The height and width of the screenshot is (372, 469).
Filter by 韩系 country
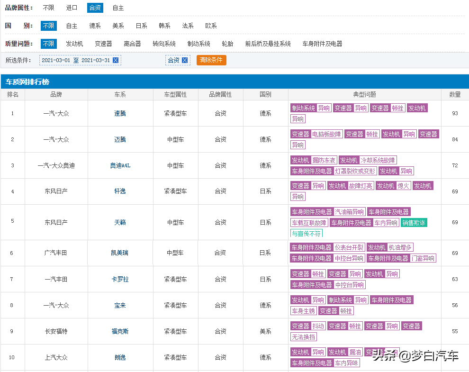coord(164,26)
